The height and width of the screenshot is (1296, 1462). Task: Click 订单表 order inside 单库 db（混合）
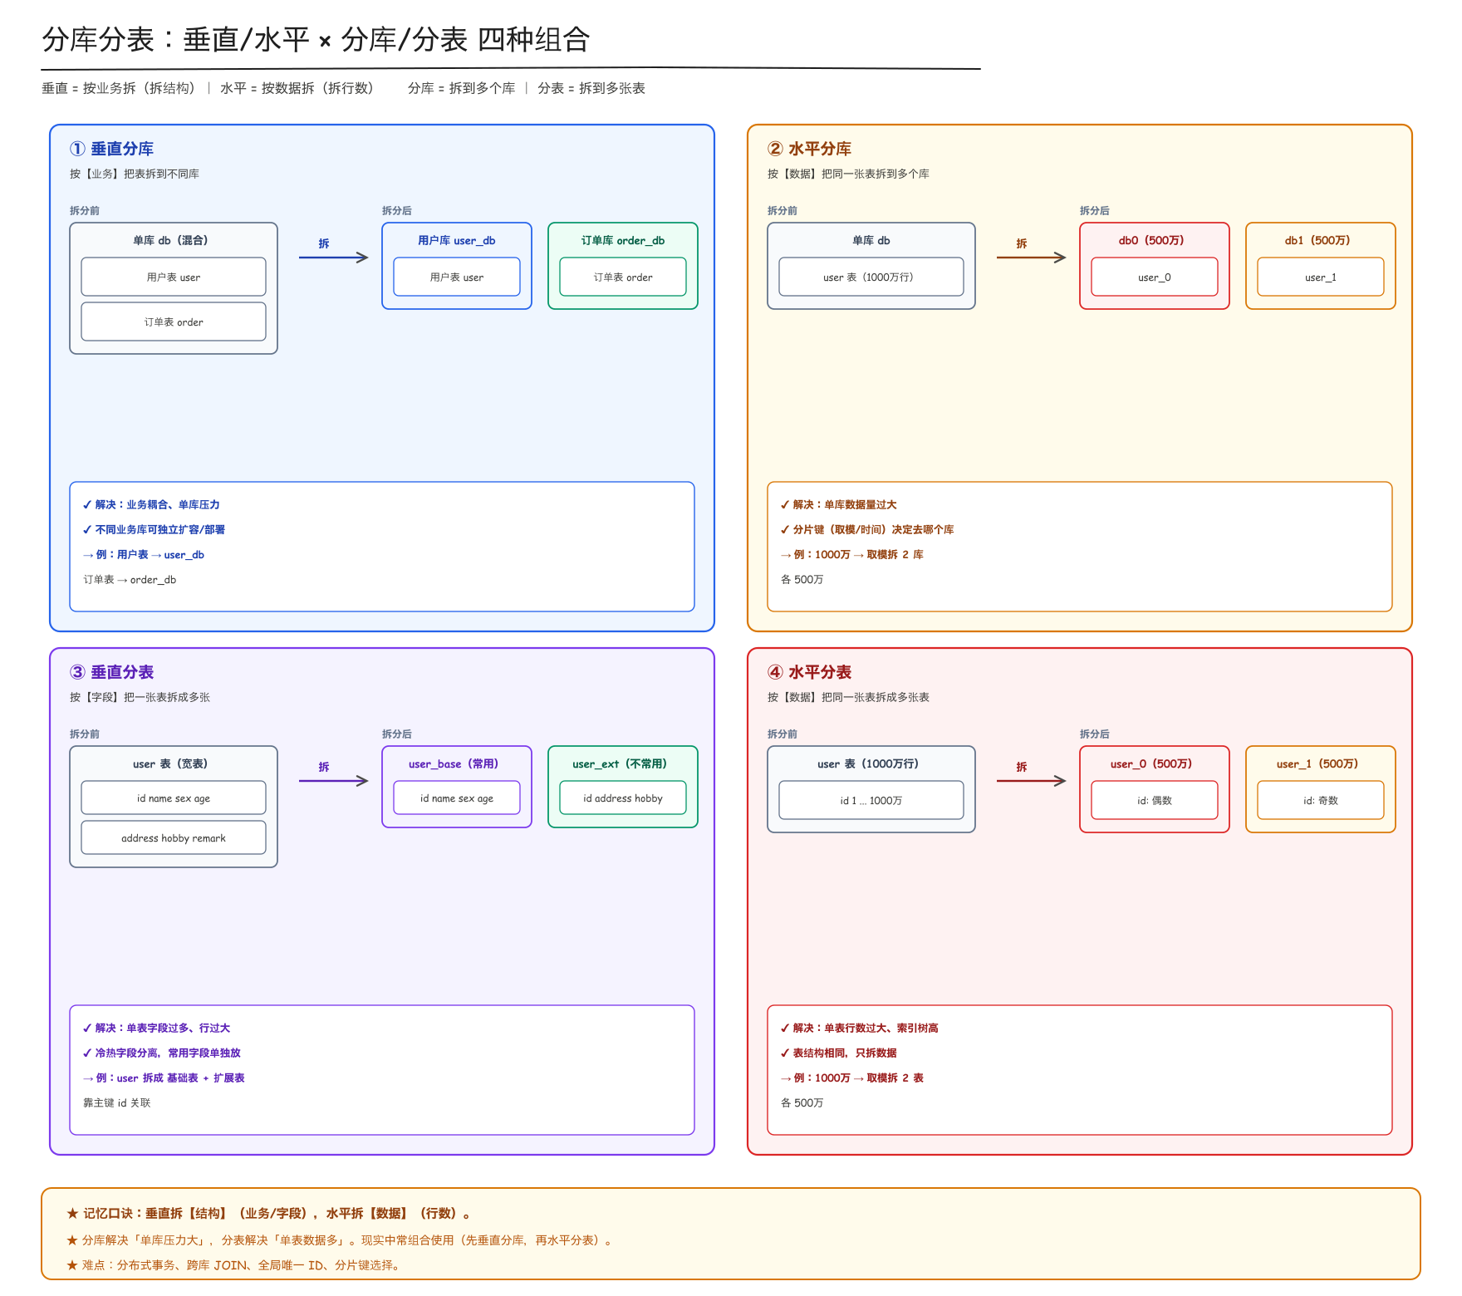[x=174, y=322]
